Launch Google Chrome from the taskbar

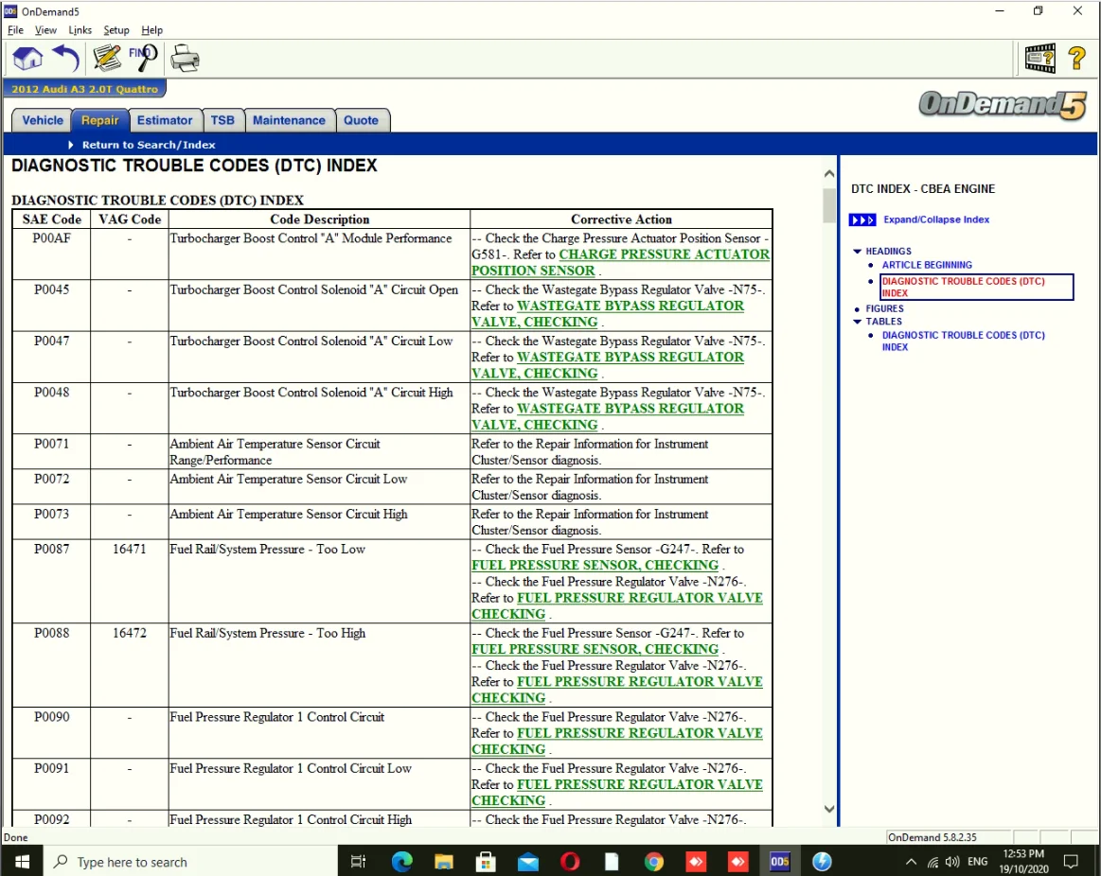point(654,861)
